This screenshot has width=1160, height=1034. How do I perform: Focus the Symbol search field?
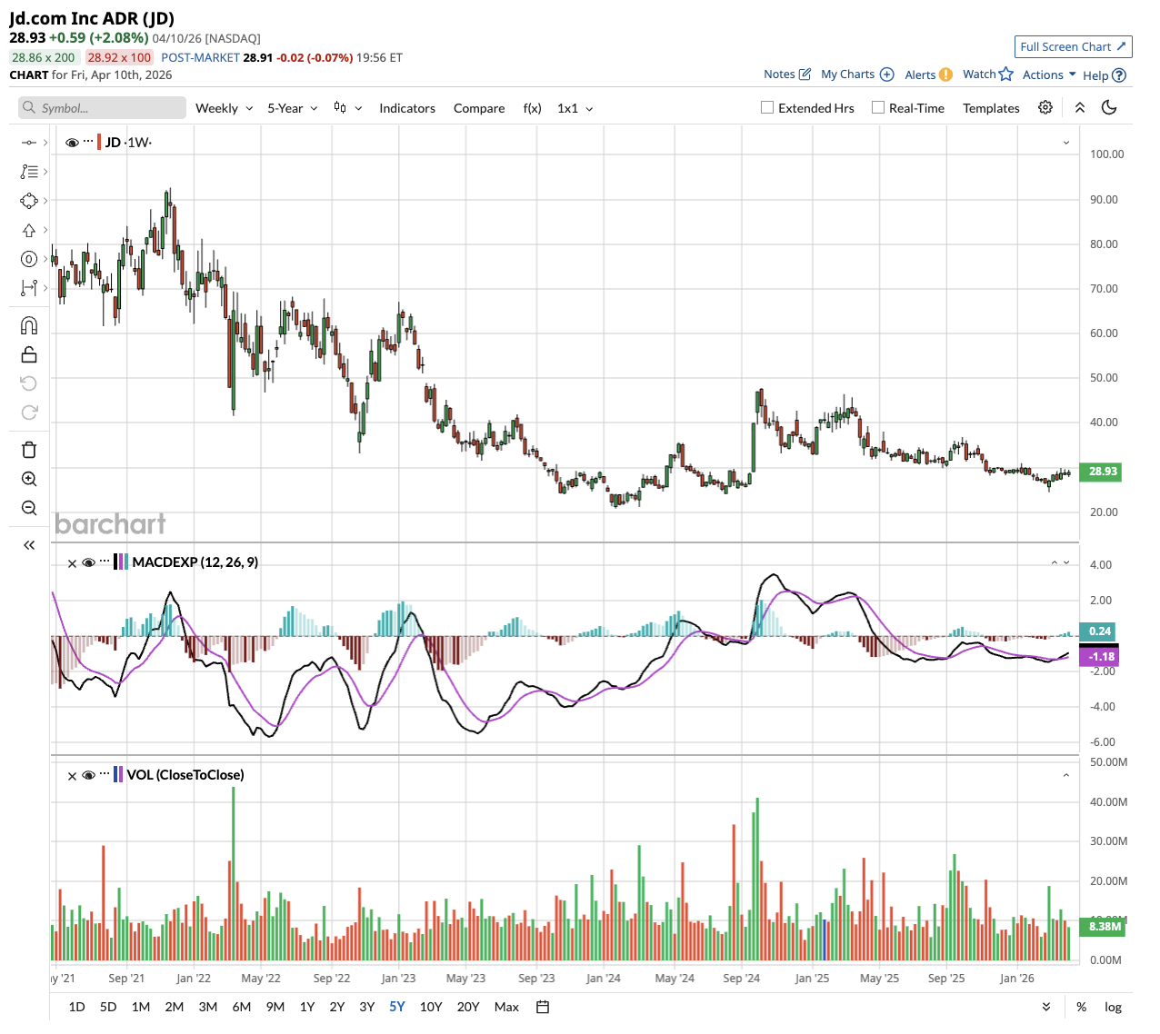click(102, 107)
